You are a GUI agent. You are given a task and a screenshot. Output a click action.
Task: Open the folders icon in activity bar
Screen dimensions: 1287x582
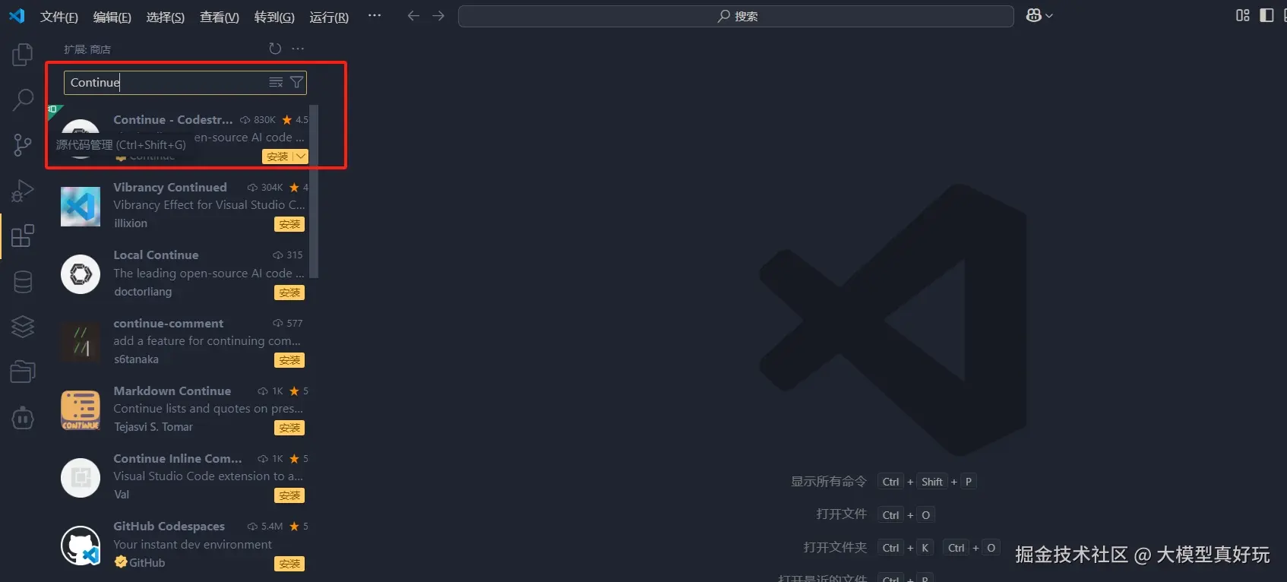pos(23,372)
